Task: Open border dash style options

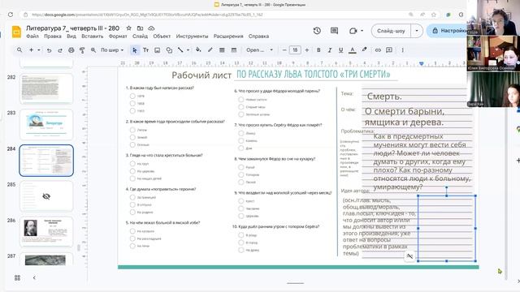Action: tap(234, 50)
